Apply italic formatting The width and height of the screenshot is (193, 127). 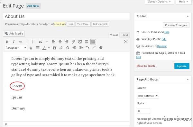pos(14,42)
